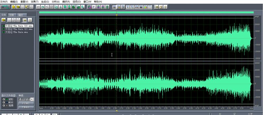Click the green-yellow level meter window icon
The image size is (263, 115).
coord(145,7)
